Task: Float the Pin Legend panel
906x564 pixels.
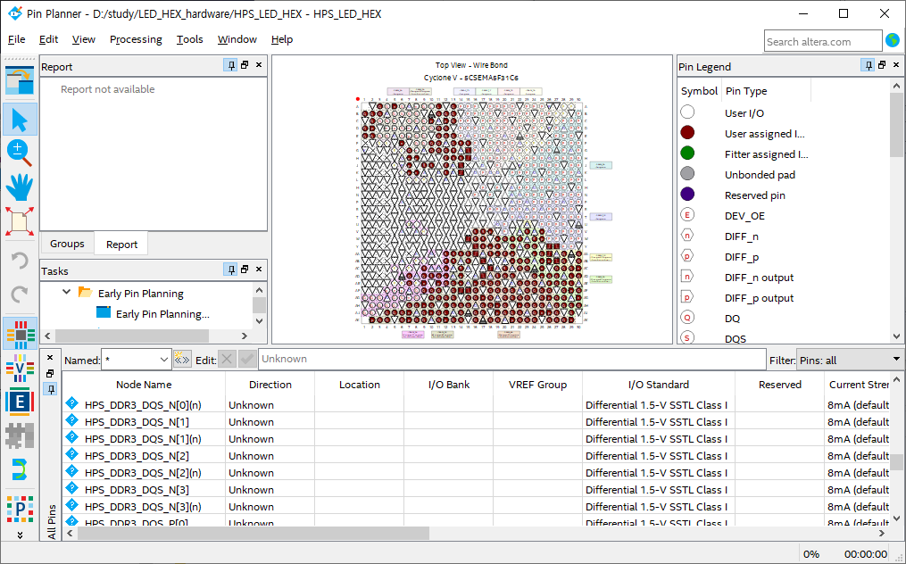Action: [882, 65]
